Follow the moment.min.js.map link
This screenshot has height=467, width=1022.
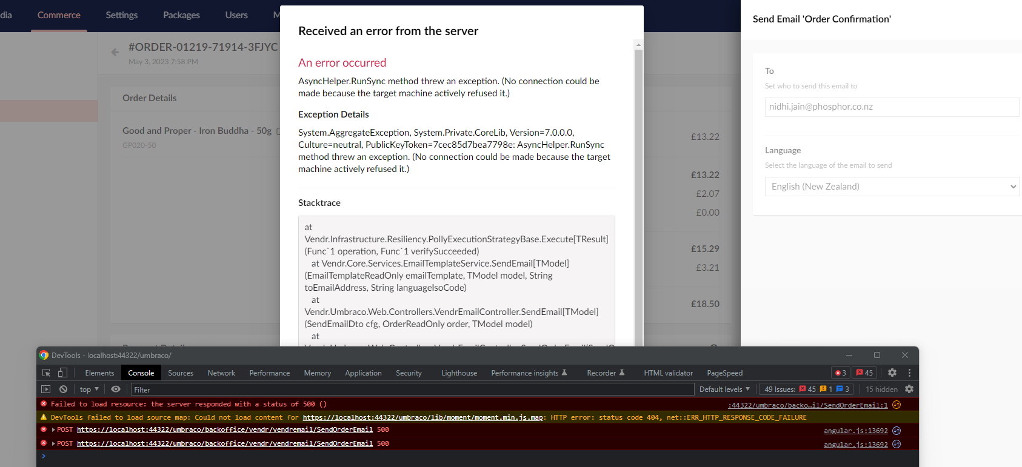pos(422,417)
